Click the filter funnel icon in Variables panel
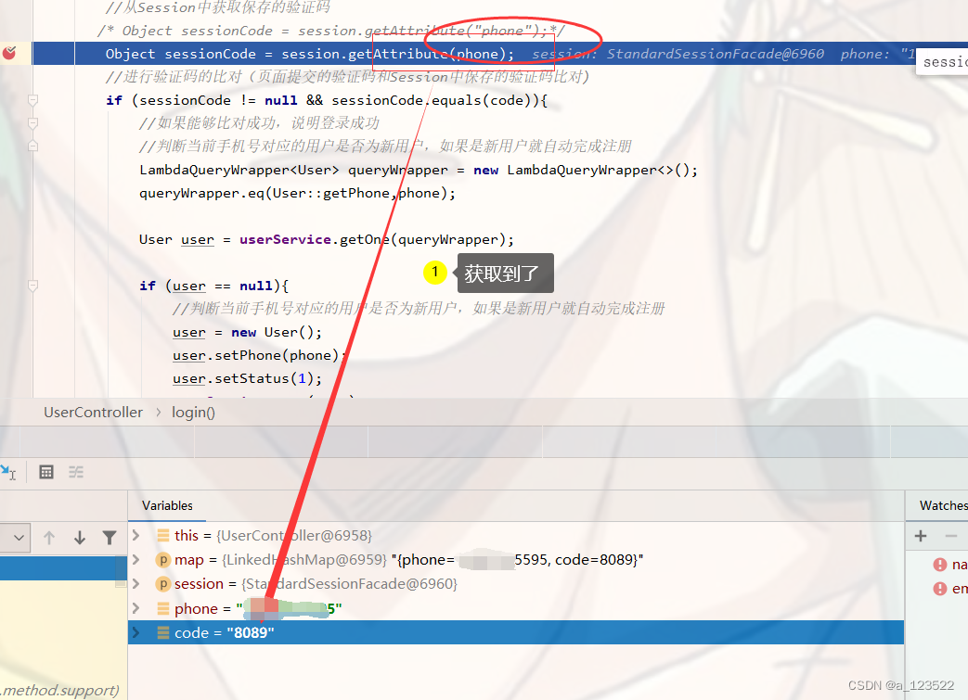968x700 pixels. pyautogui.click(x=109, y=536)
